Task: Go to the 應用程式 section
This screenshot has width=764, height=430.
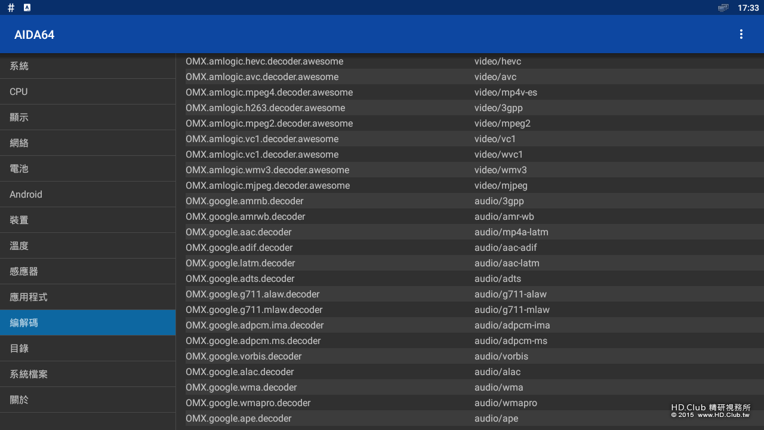Action: pos(88,297)
